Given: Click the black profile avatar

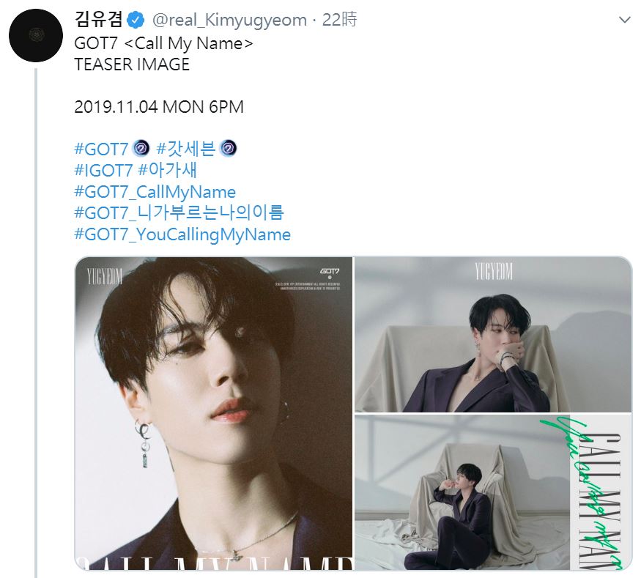Looking at the screenshot, I should pyautogui.click(x=36, y=36).
